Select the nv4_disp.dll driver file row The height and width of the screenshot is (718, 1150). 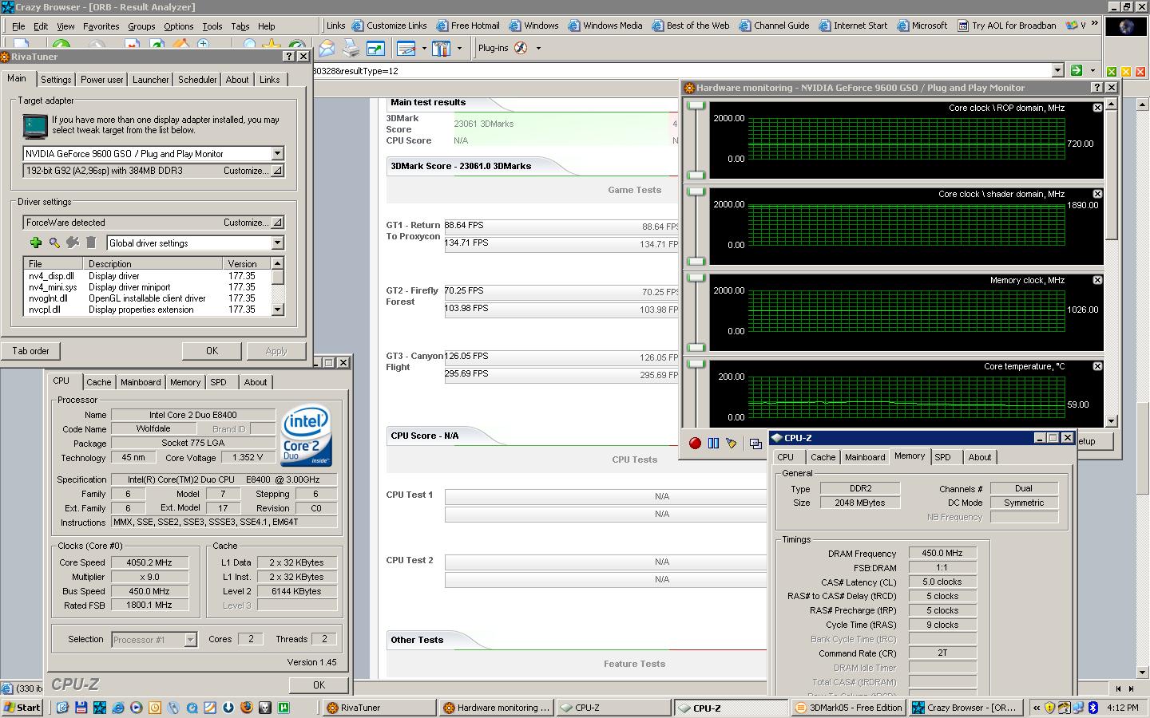[148, 276]
